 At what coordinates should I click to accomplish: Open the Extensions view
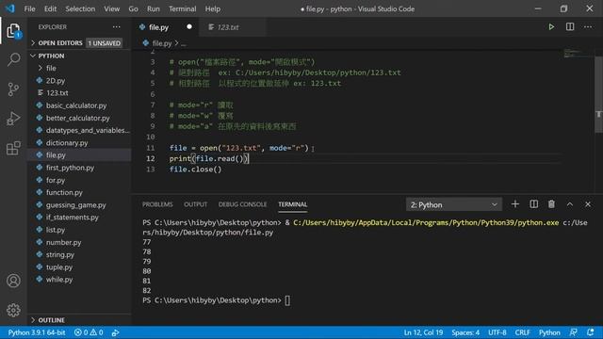(13, 148)
